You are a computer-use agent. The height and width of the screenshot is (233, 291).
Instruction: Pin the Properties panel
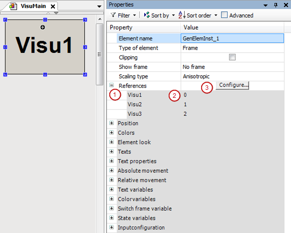pos(276,5)
